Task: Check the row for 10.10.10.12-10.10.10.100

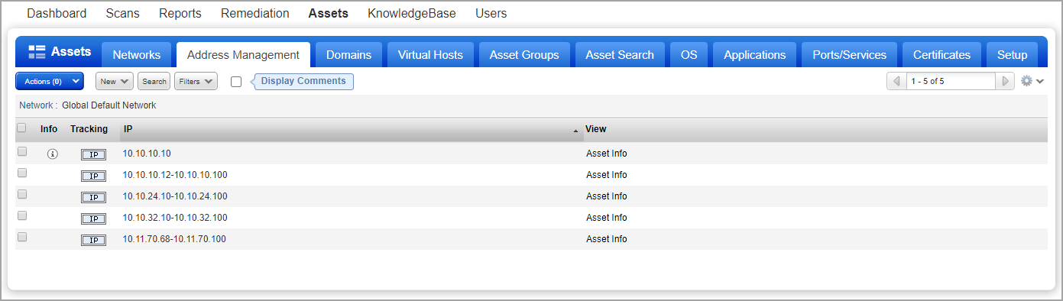Action: (x=22, y=173)
